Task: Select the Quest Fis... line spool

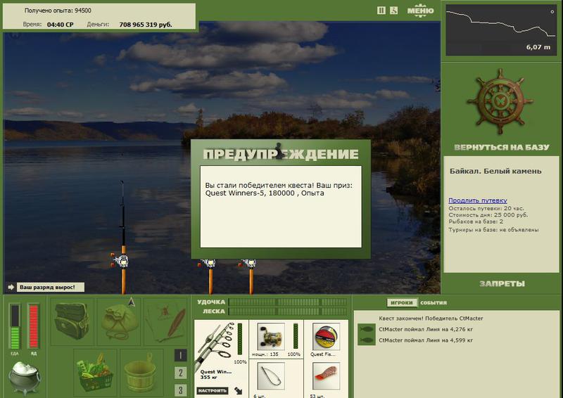Action: tap(326, 337)
